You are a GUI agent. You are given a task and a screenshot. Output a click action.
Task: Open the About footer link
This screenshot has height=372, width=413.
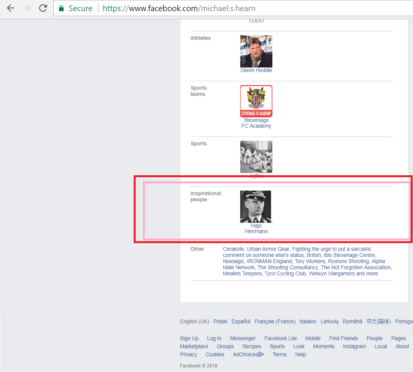coord(402,346)
